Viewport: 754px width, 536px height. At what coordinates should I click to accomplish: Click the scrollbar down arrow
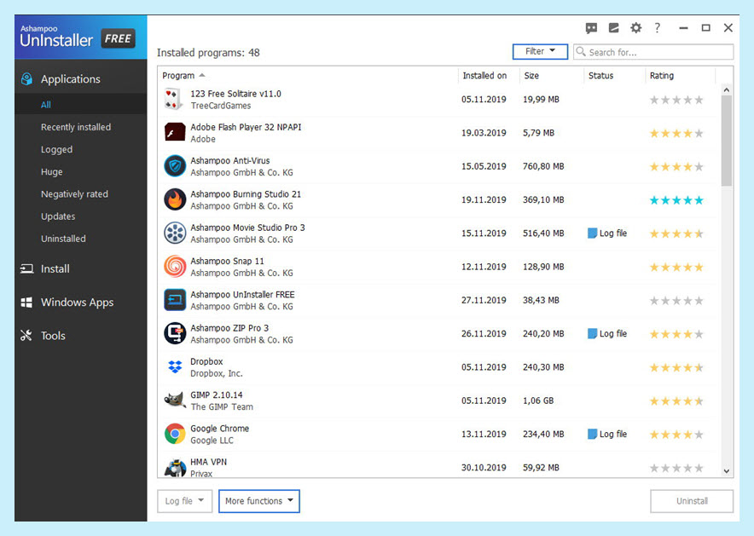727,471
